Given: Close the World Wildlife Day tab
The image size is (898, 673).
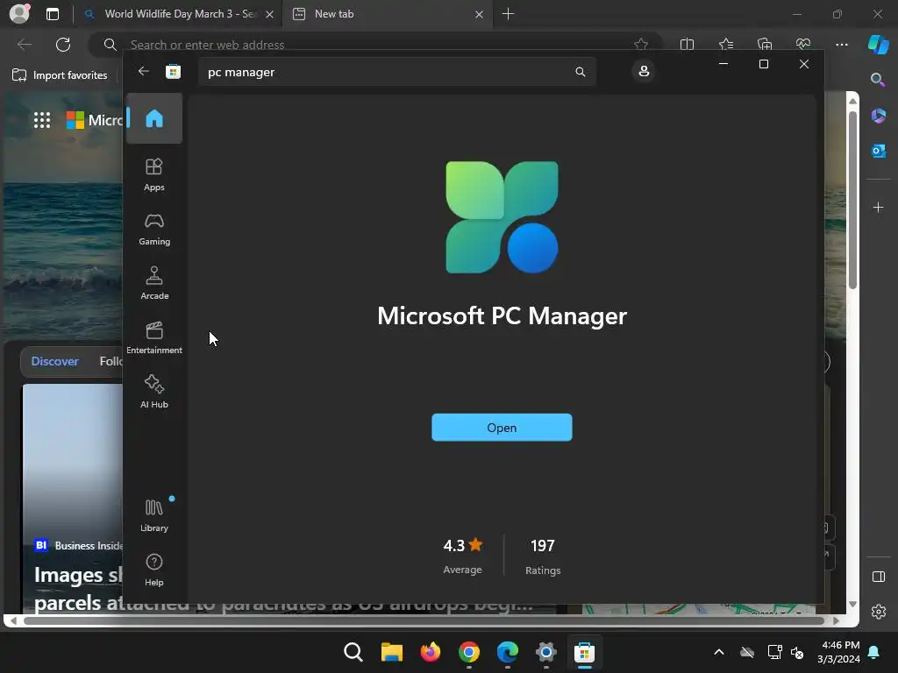Looking at the screenshot, I should (270, 14).
